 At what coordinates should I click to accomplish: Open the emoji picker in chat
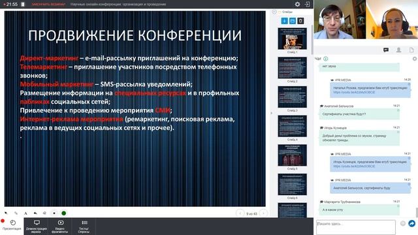403,223
